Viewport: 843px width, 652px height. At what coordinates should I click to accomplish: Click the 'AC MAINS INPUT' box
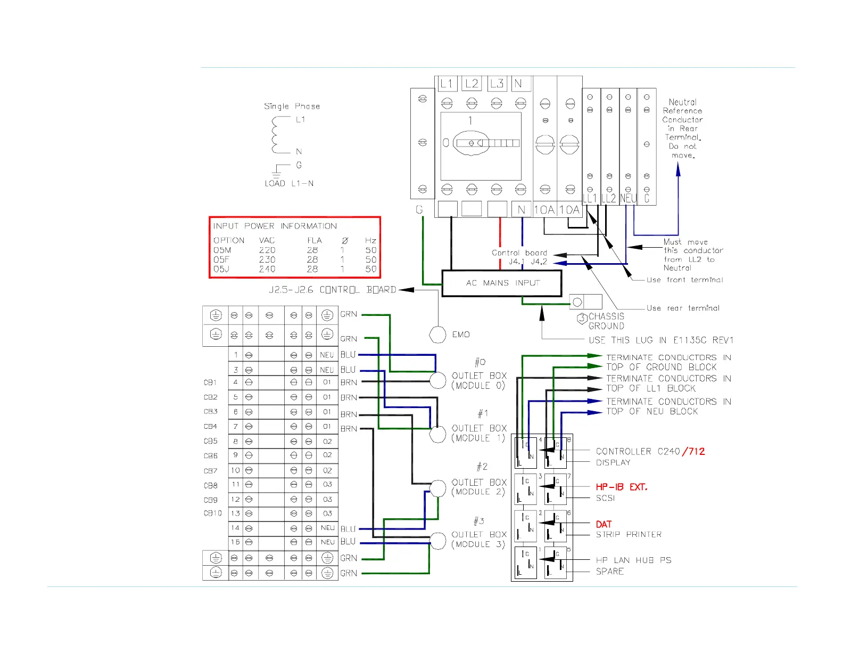point(502,283)
